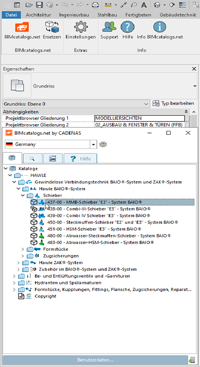Switch to the Ingenieurbau ribbon tab
The height and width of the screenshot is (367, 200).
point(74,15)
